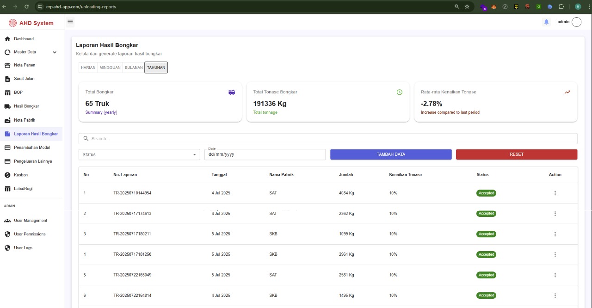Open three-dot action menu for row 1
This screenshot has height=308, width=592.
(555, 193)
